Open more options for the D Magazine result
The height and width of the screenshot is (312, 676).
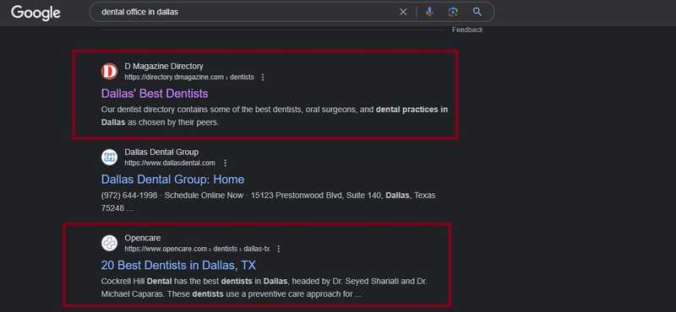[x=263, y=78]
